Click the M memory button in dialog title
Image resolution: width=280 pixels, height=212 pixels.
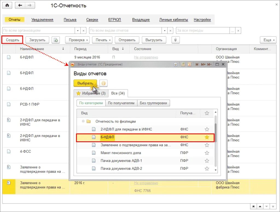click(197, 64)
